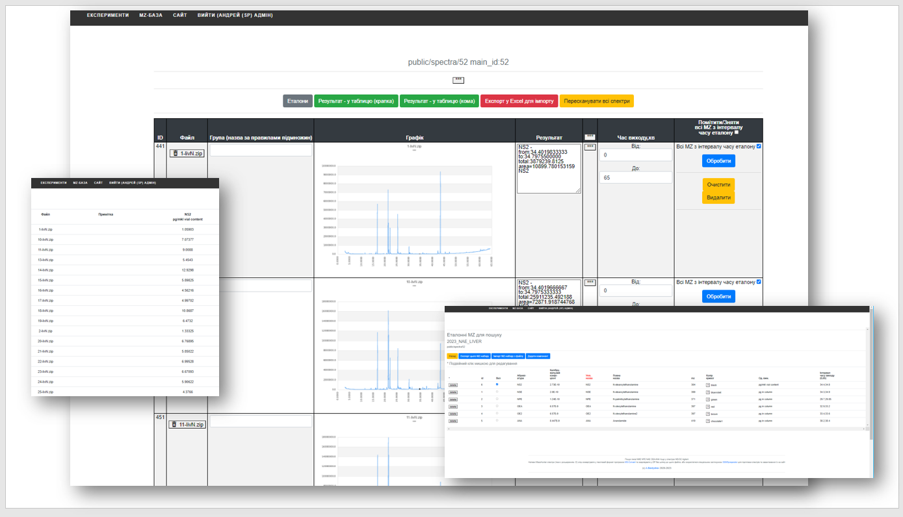Image resolution: width=903 pixels, height=517 pixels.
Task: Enable the checkbox for NSE standard row
Action: point(497,392)
